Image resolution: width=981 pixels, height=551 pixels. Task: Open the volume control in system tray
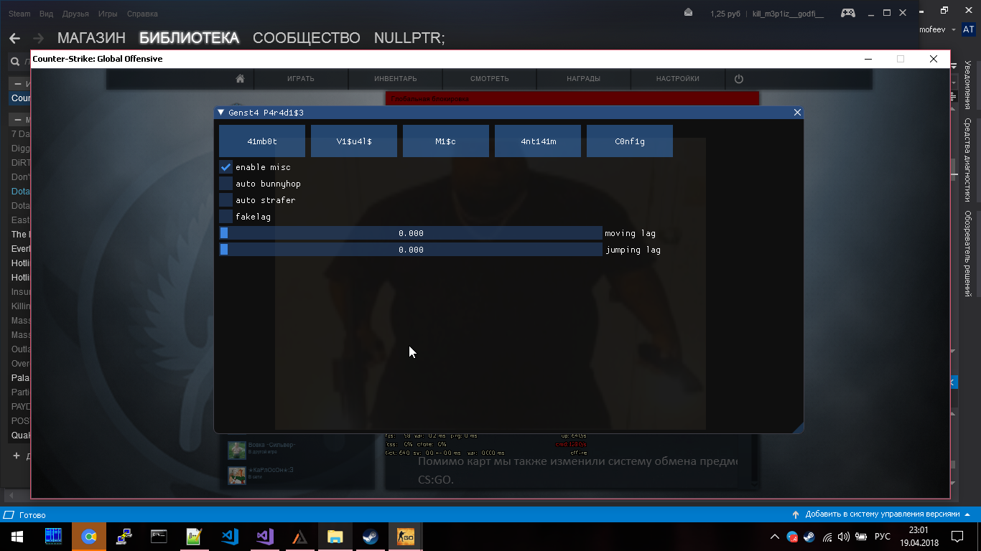pos(844,537)
